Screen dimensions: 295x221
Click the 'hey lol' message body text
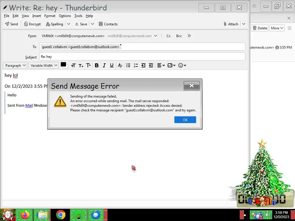[x=11, y=75]
